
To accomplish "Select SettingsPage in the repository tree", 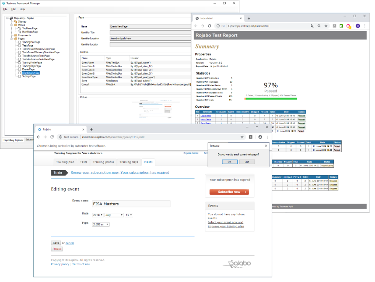I will point(29,76).
